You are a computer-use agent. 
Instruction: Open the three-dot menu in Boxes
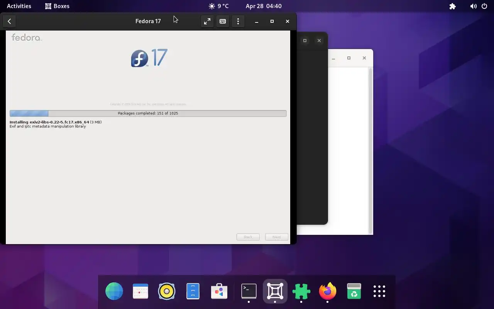click(238, 21)
